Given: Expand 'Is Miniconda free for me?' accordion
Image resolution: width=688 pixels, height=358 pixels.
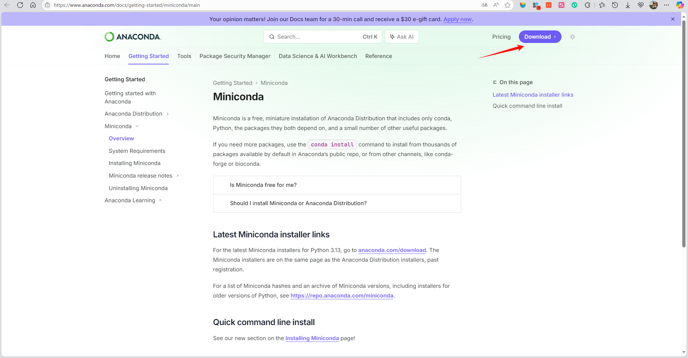Looking at the screenshot, I should coord(337,185).
